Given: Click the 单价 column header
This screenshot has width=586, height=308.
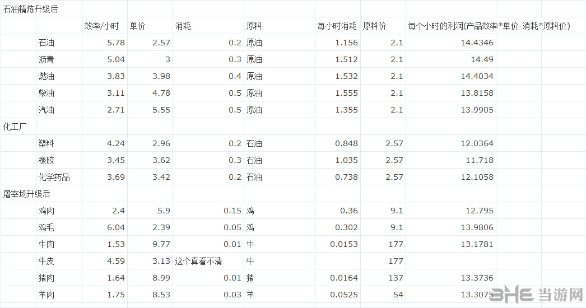Looking at the screenshot, I should coord(137,26).
